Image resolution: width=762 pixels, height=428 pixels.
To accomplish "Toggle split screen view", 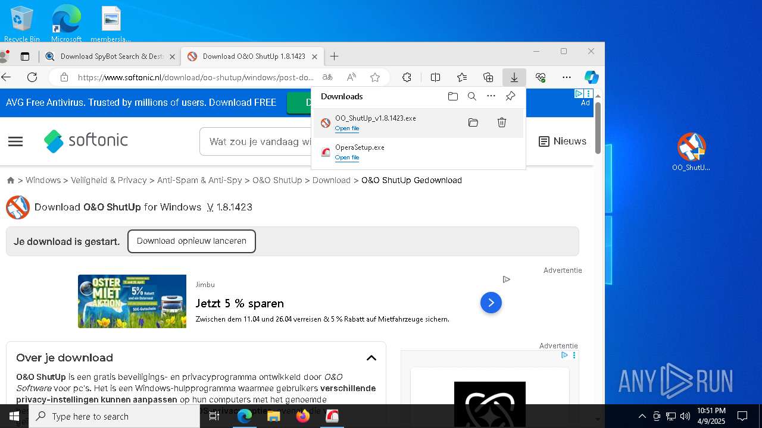I will [x=435, y=77].
